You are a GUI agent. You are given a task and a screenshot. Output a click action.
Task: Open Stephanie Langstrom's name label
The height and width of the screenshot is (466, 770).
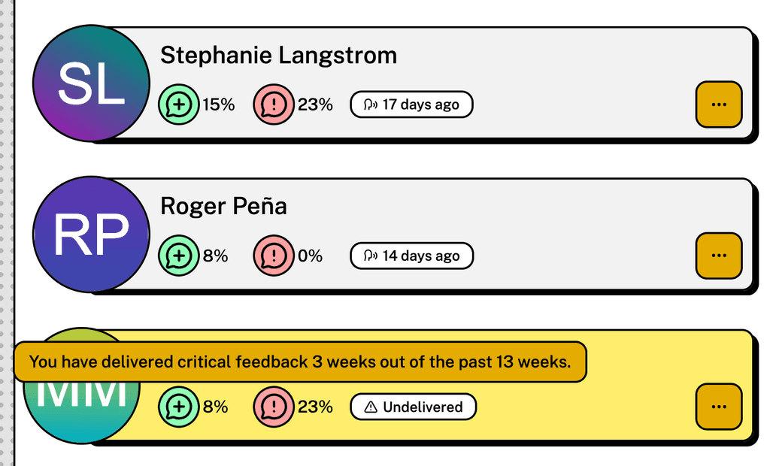tap(278, 55)
